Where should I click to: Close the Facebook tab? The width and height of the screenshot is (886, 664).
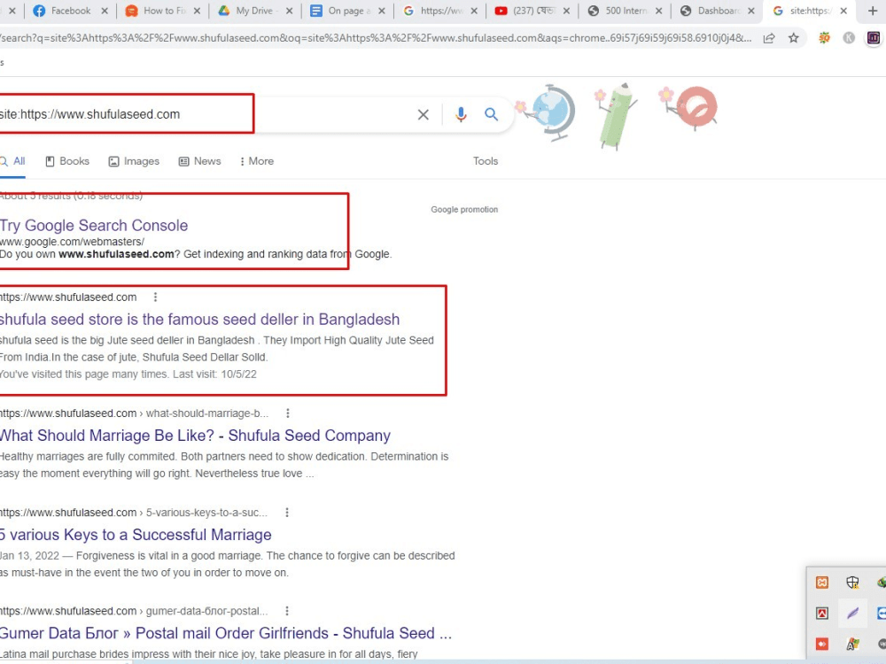(105, 11)
